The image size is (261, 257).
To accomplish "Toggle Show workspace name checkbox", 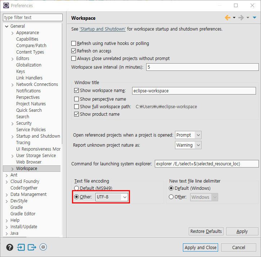I will click(x=76, y=91).
